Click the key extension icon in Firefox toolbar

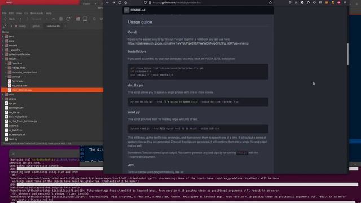click(x=333, y=2)
